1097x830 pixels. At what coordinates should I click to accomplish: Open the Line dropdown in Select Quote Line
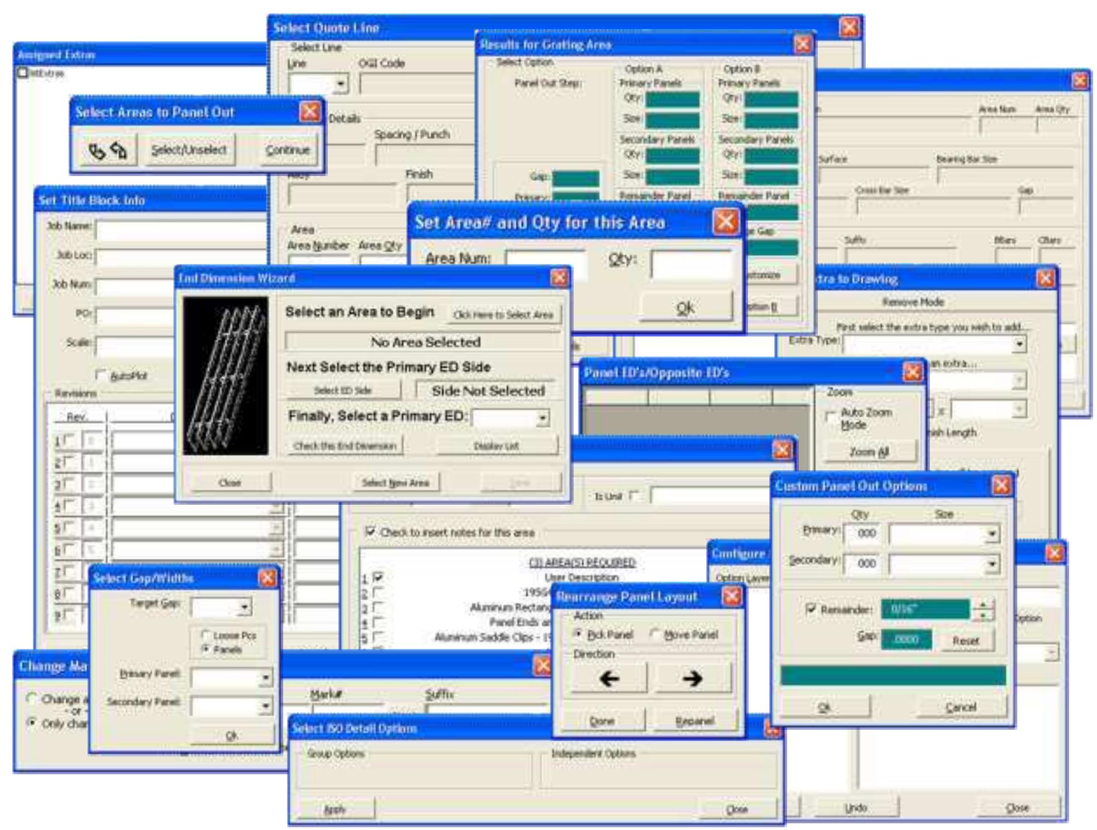coord(341,85)
